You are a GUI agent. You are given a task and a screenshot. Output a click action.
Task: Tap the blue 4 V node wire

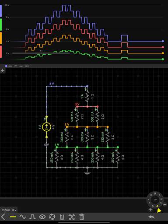(67, 86)
